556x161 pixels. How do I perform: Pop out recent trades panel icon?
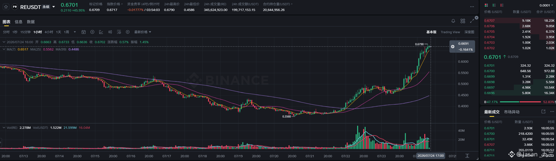(x=543, y=112)
